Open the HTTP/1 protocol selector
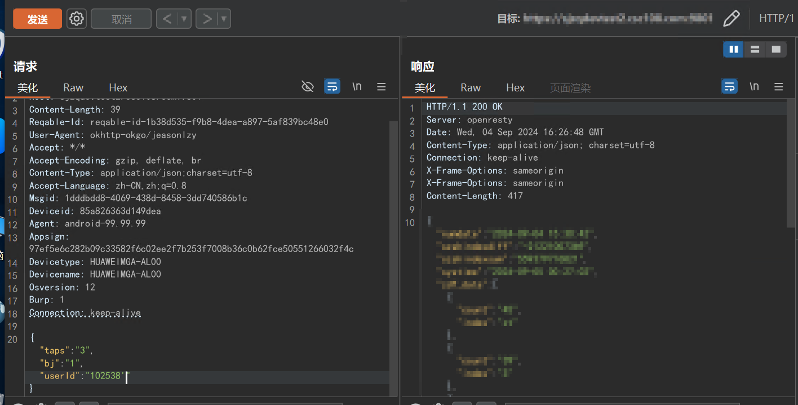798x405 pixels. 776,19
